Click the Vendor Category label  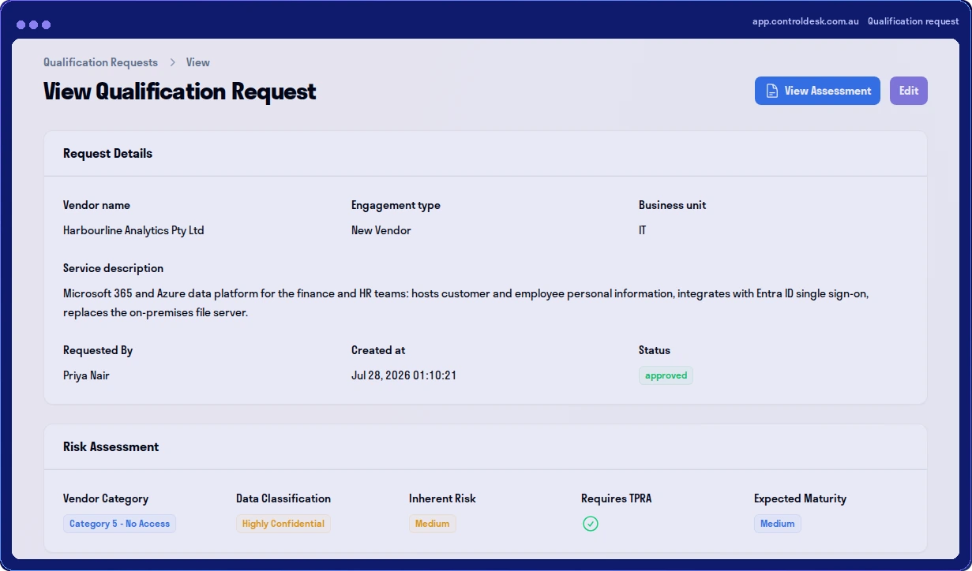[106, 498]
